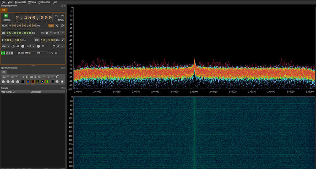This screenshot has height=169, width=316.
Task: Stop acquisition with the green start/stop button
Action: coord(5,16)
